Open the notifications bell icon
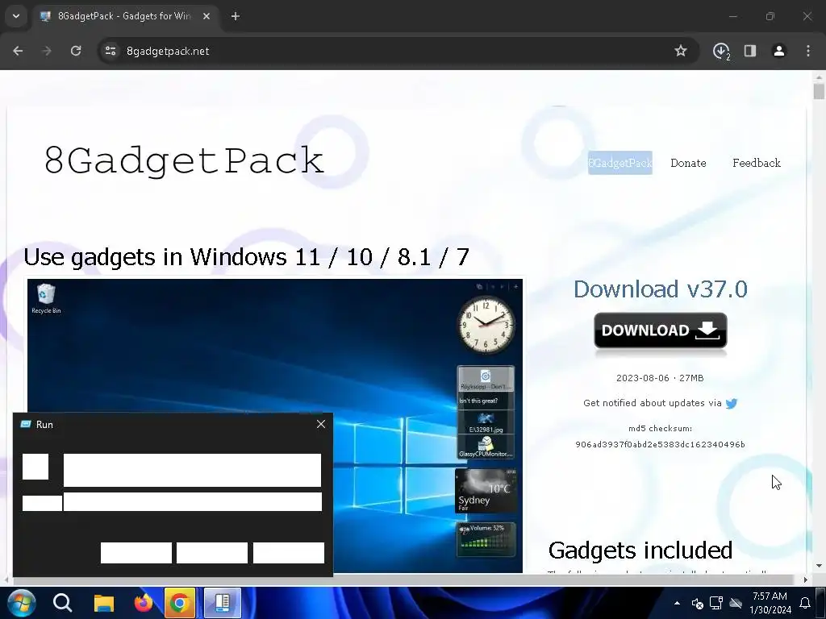 click(805, 603)
